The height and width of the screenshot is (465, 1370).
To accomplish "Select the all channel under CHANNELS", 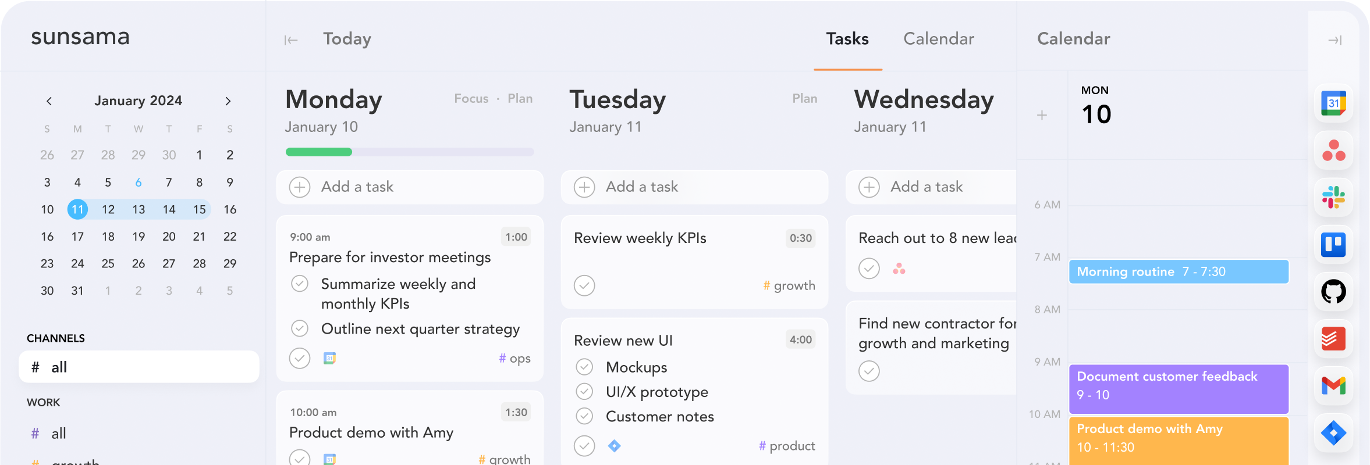I will tap(139, 367).
